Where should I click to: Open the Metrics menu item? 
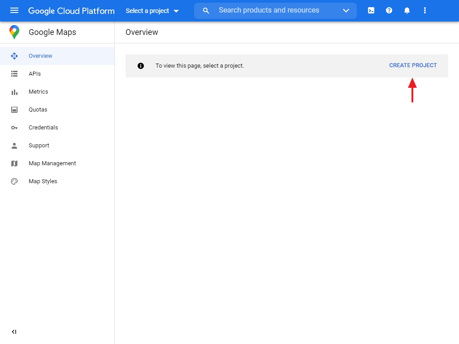click(x=57, y=92)
